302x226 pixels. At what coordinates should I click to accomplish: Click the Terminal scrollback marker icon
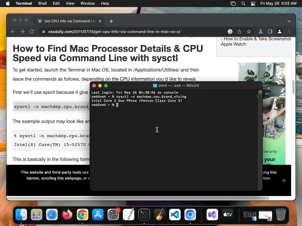pyautogui.click(x=260, y=92)
